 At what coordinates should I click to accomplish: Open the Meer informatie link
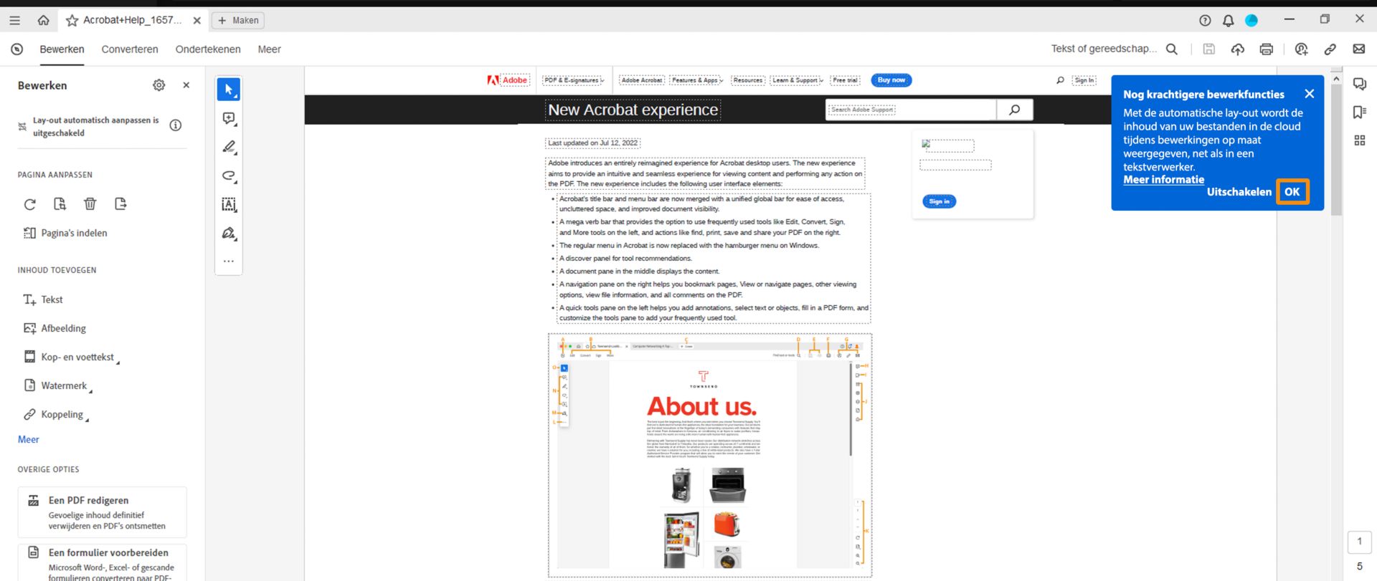pyautogui.click(x=1163, y=180)
